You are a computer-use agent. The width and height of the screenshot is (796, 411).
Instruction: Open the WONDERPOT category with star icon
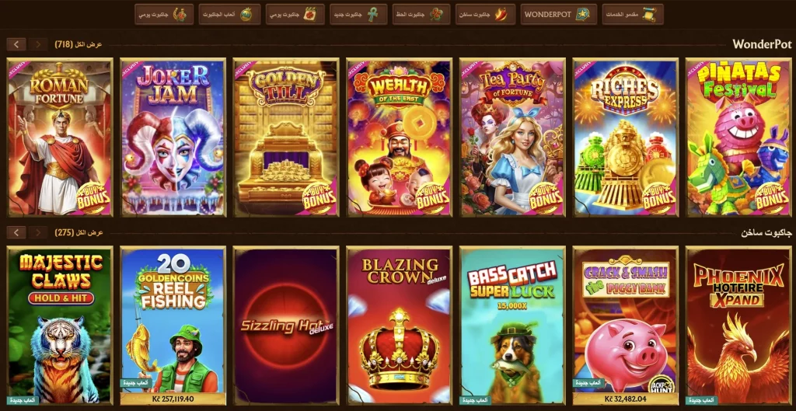[558, 14]
